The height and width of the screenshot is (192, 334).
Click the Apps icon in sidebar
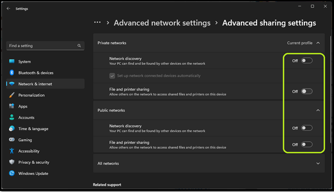(x=12, y=106)
